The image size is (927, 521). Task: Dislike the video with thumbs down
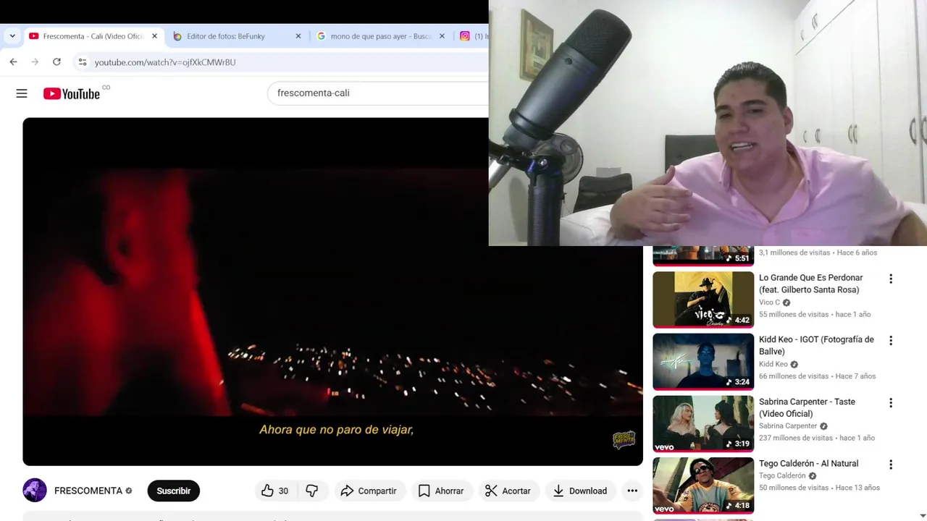312,491
